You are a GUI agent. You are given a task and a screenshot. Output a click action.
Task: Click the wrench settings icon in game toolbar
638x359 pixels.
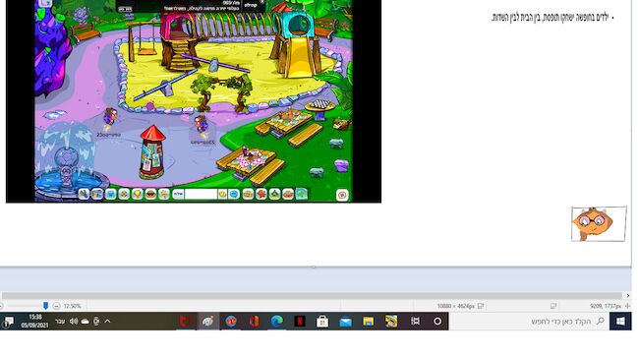click(84, 195)
